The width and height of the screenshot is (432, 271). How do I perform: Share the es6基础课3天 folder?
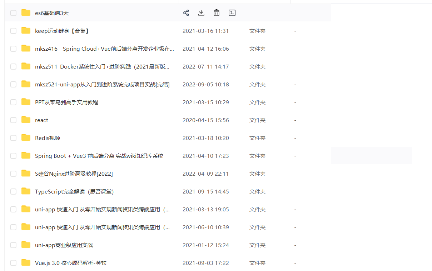(186, 13)
